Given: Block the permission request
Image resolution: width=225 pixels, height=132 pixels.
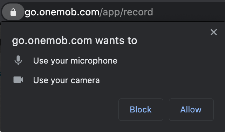Looking at the screenshot, I should (141, 110).
